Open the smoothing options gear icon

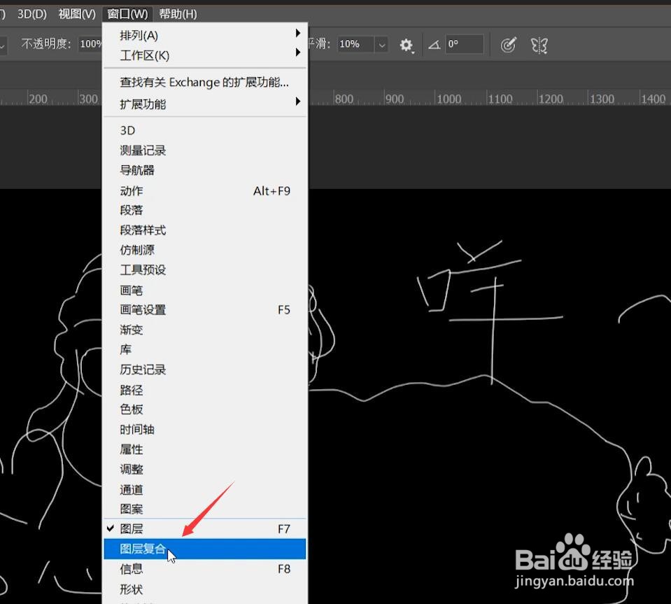pyautogui.click(x=406, y=45)
